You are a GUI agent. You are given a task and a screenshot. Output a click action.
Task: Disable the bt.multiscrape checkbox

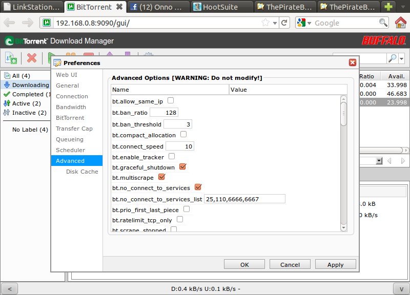[162, 177]
